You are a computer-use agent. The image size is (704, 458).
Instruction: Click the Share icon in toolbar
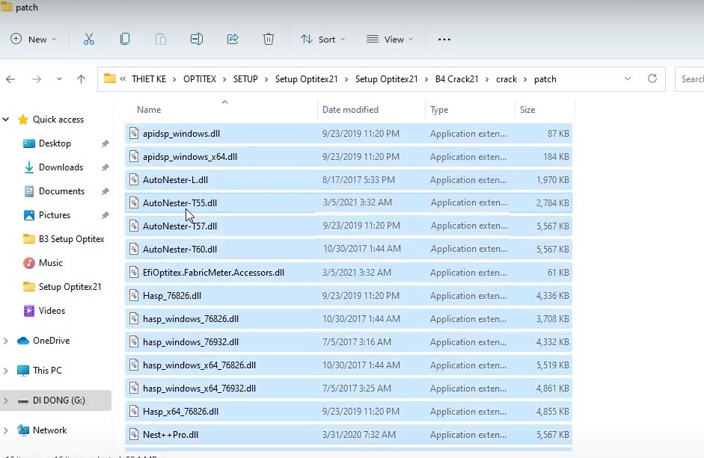pyautogui.click(x=233, y=39)
